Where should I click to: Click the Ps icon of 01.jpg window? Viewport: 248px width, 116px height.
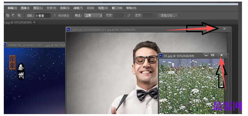[161, 56]
